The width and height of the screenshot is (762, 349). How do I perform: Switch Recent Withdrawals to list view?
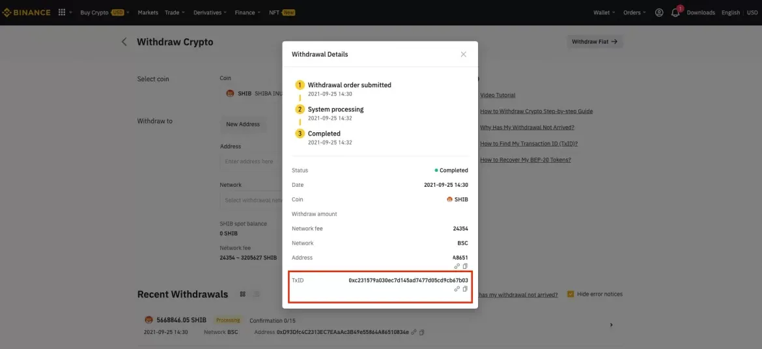pos(257,294)
